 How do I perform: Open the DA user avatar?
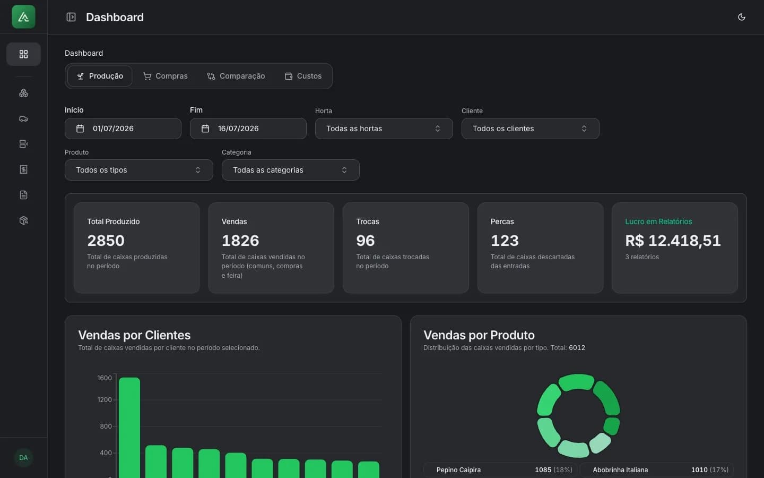pos(23,458)
